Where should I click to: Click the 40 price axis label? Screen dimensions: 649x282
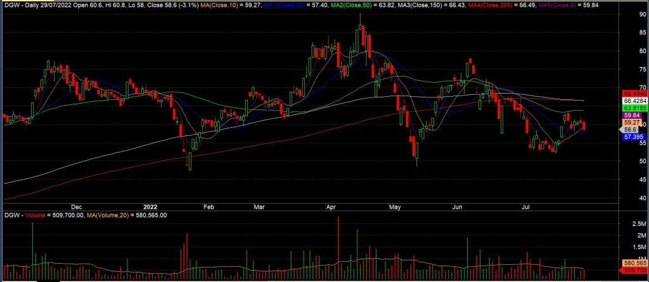coord(643,198)
